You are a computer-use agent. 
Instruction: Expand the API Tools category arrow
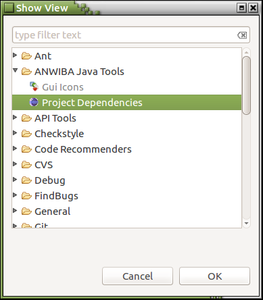coord(15,118)
